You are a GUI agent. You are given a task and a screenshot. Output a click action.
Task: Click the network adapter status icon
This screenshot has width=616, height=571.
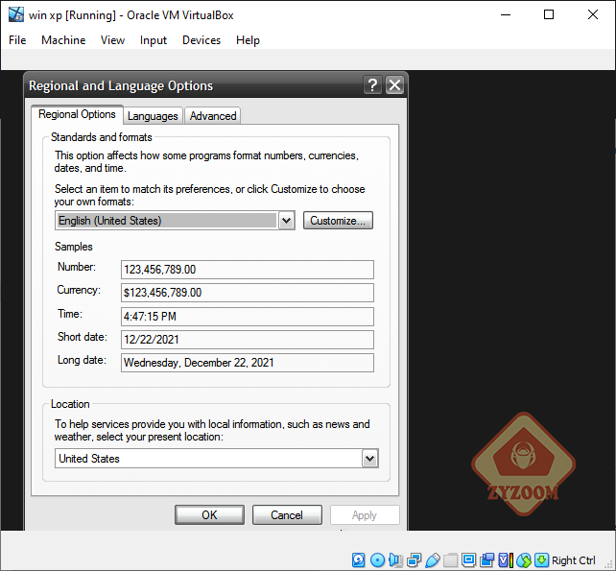click(x=415, y=560)
